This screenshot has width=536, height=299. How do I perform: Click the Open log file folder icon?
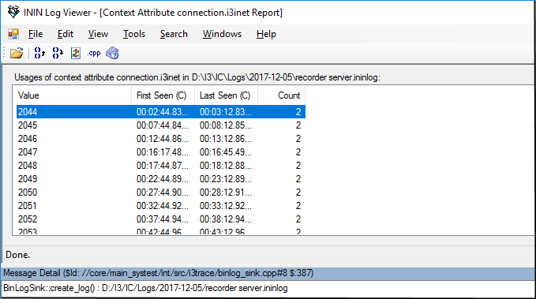pos(16,53)
